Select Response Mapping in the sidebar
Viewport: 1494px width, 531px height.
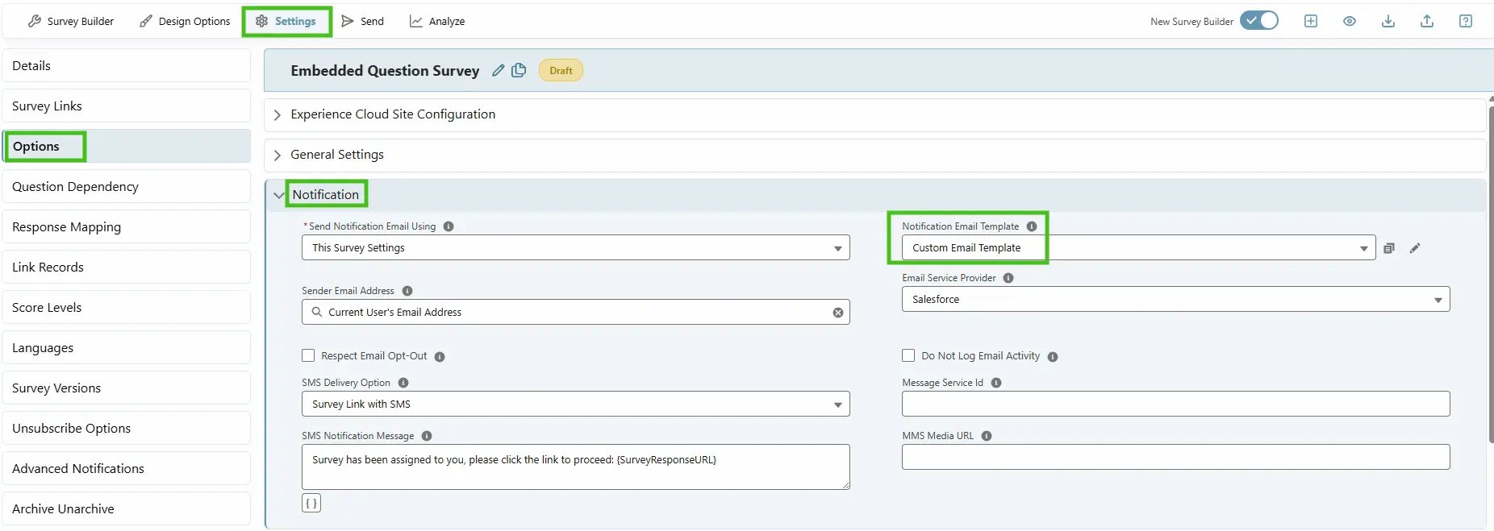click(x=127, y=227)
